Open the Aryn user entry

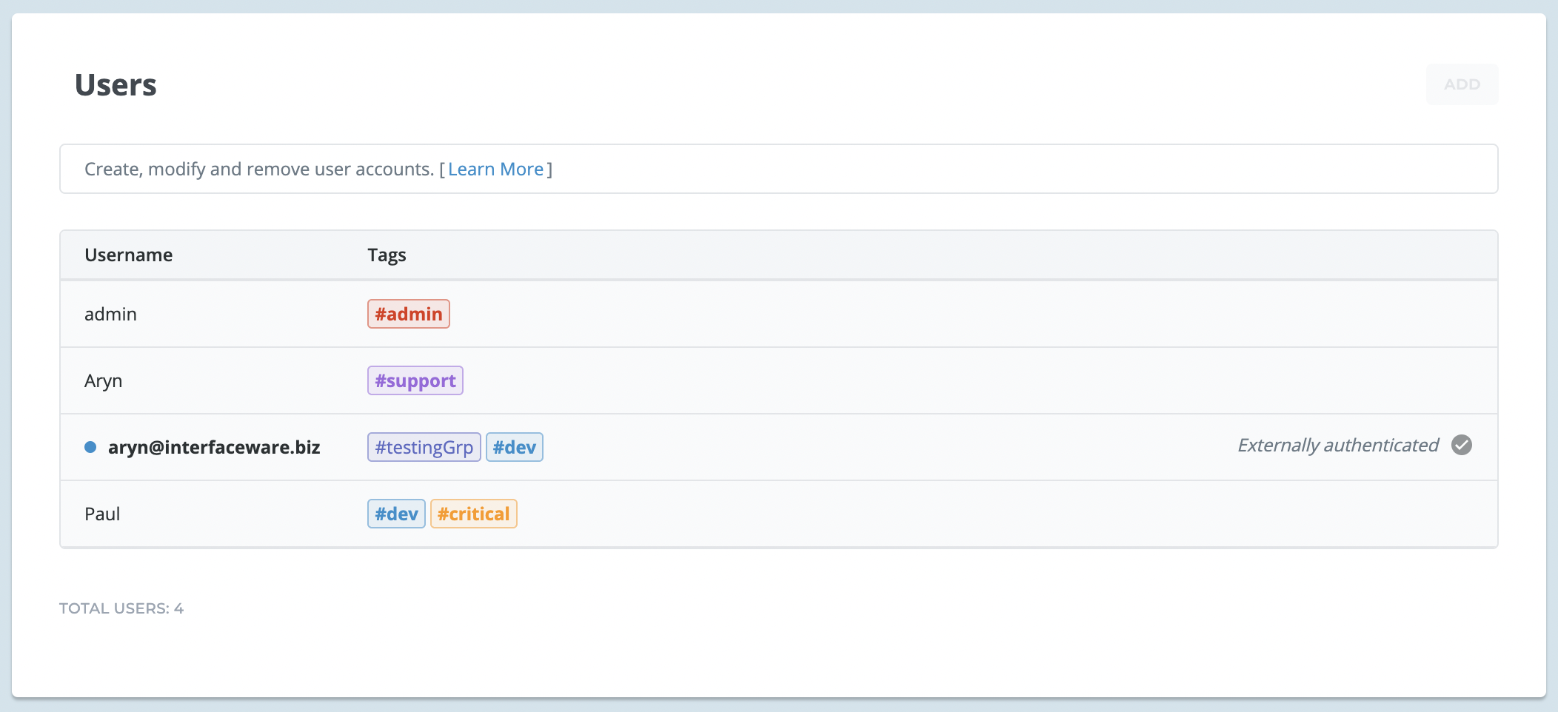[103, 381]
